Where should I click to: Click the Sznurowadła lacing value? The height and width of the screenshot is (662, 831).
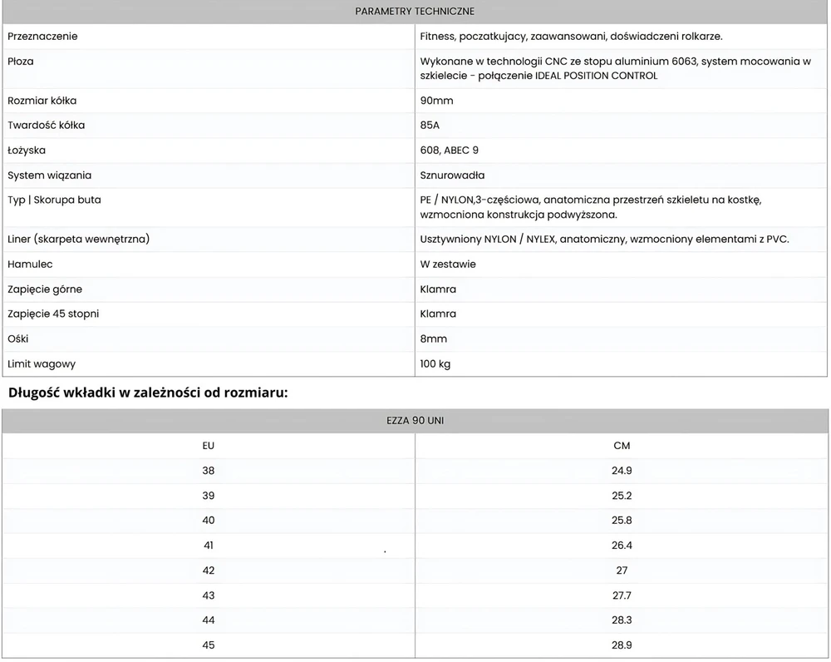[452, 175]
